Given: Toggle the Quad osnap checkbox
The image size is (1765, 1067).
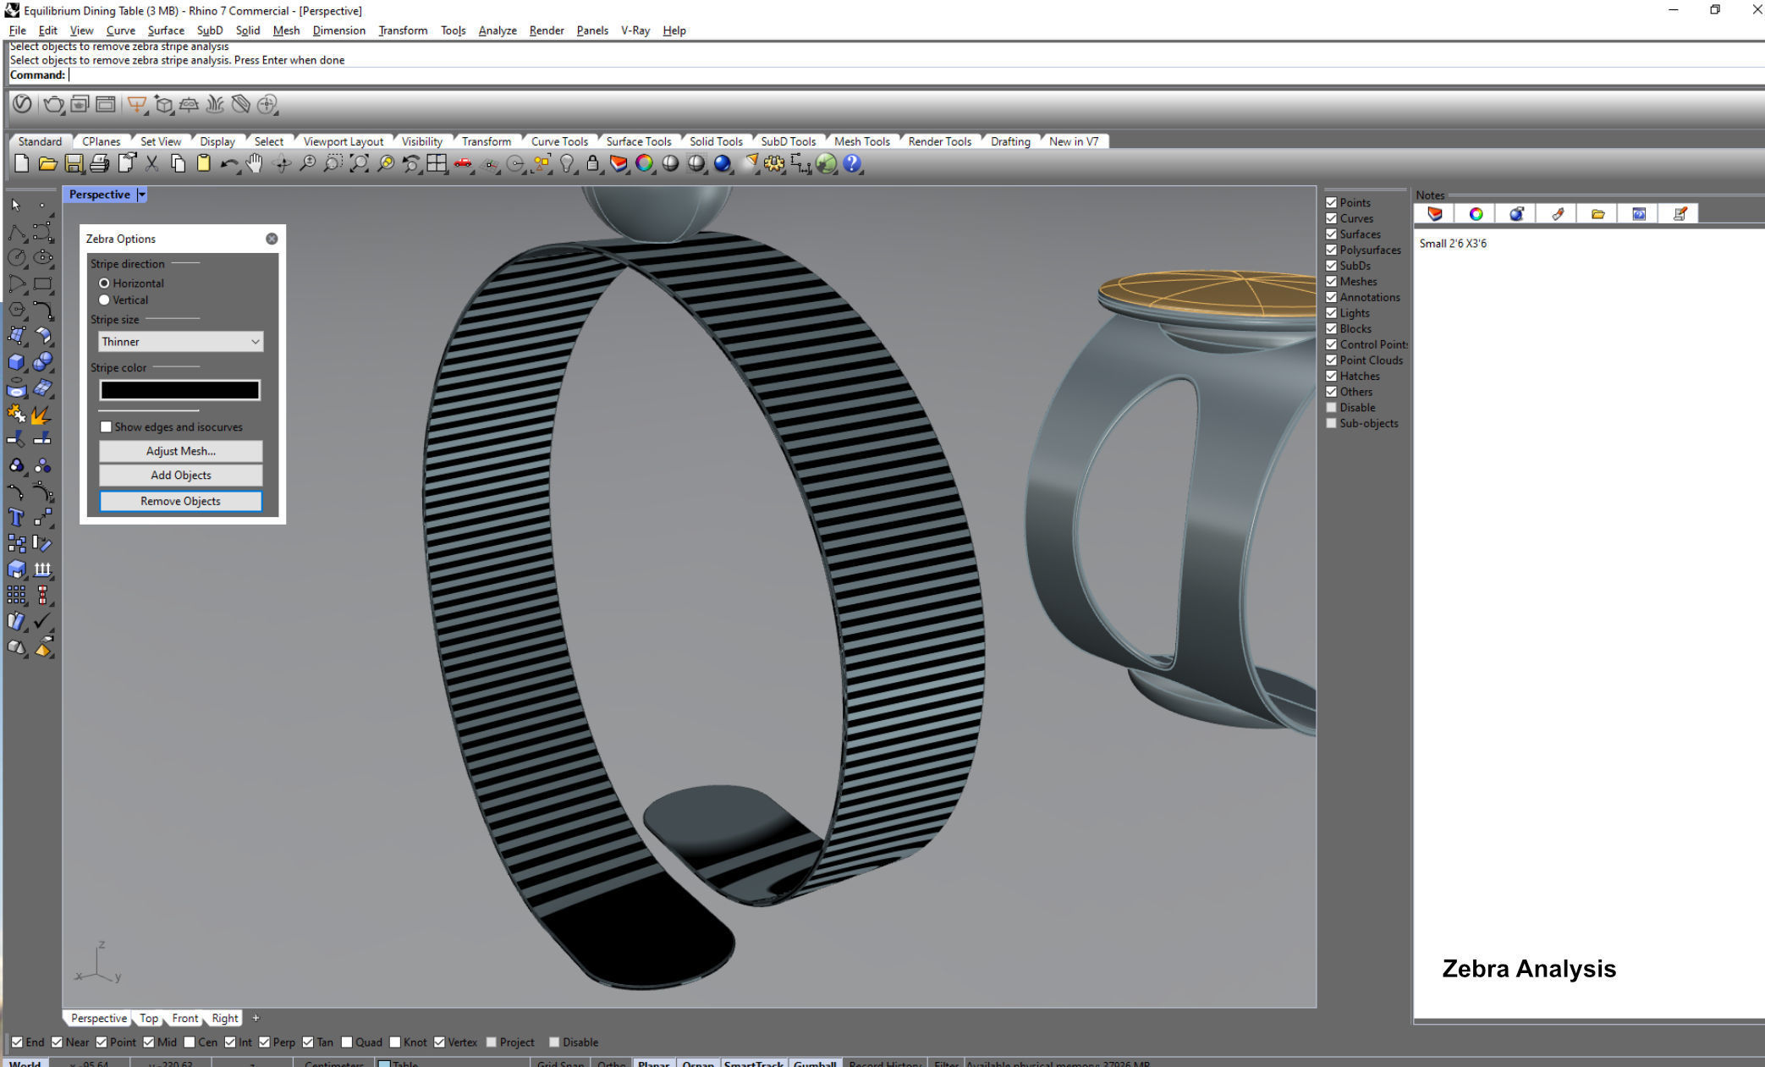Looking at the screenshot, I should pos(347,1042).
